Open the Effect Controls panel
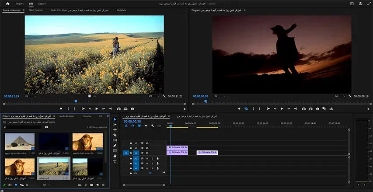This screenshot has width=373, height=192. click(35, 10)
